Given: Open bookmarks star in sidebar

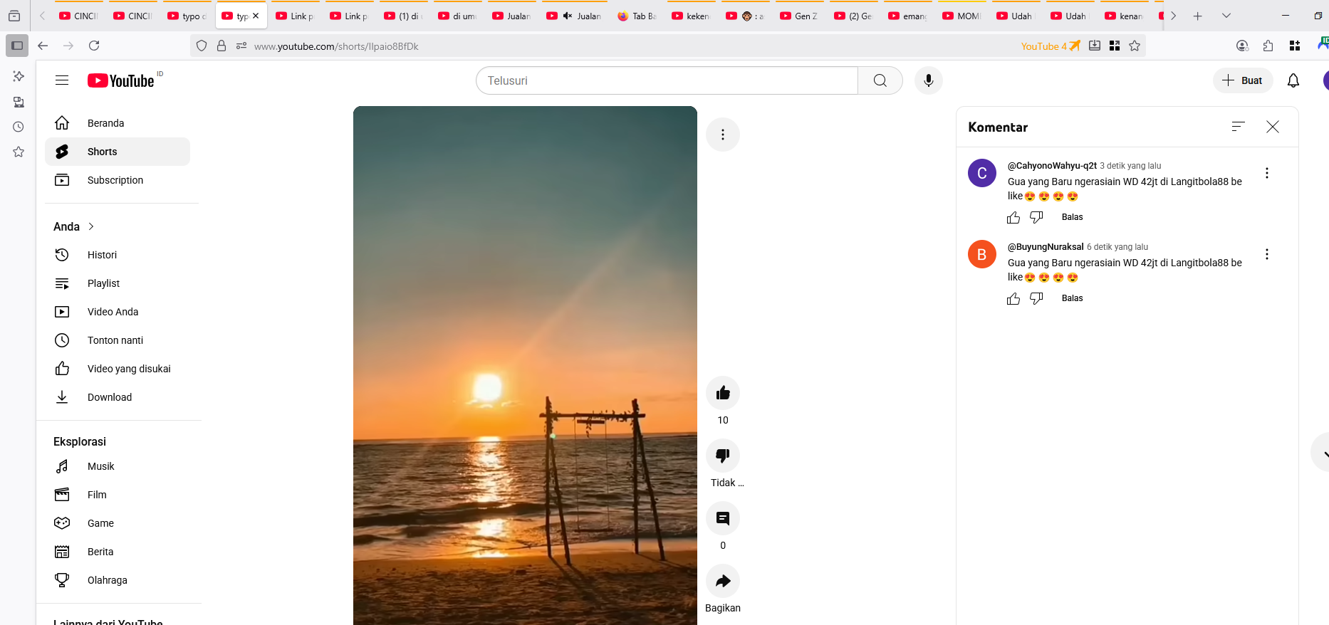Looking at the screenshot, I should pos(19,152).
